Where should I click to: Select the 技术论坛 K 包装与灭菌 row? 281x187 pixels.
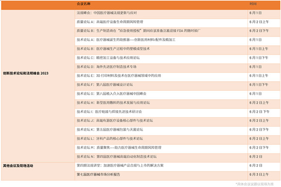tap(177, 131)
